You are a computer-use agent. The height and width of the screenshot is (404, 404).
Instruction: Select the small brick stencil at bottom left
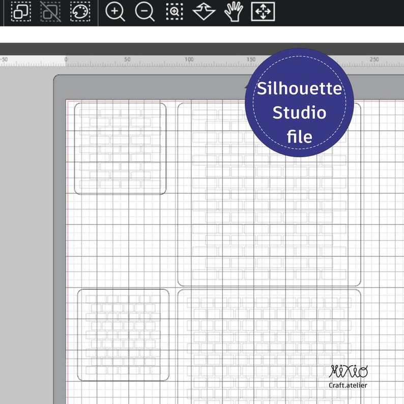(123, 335)
